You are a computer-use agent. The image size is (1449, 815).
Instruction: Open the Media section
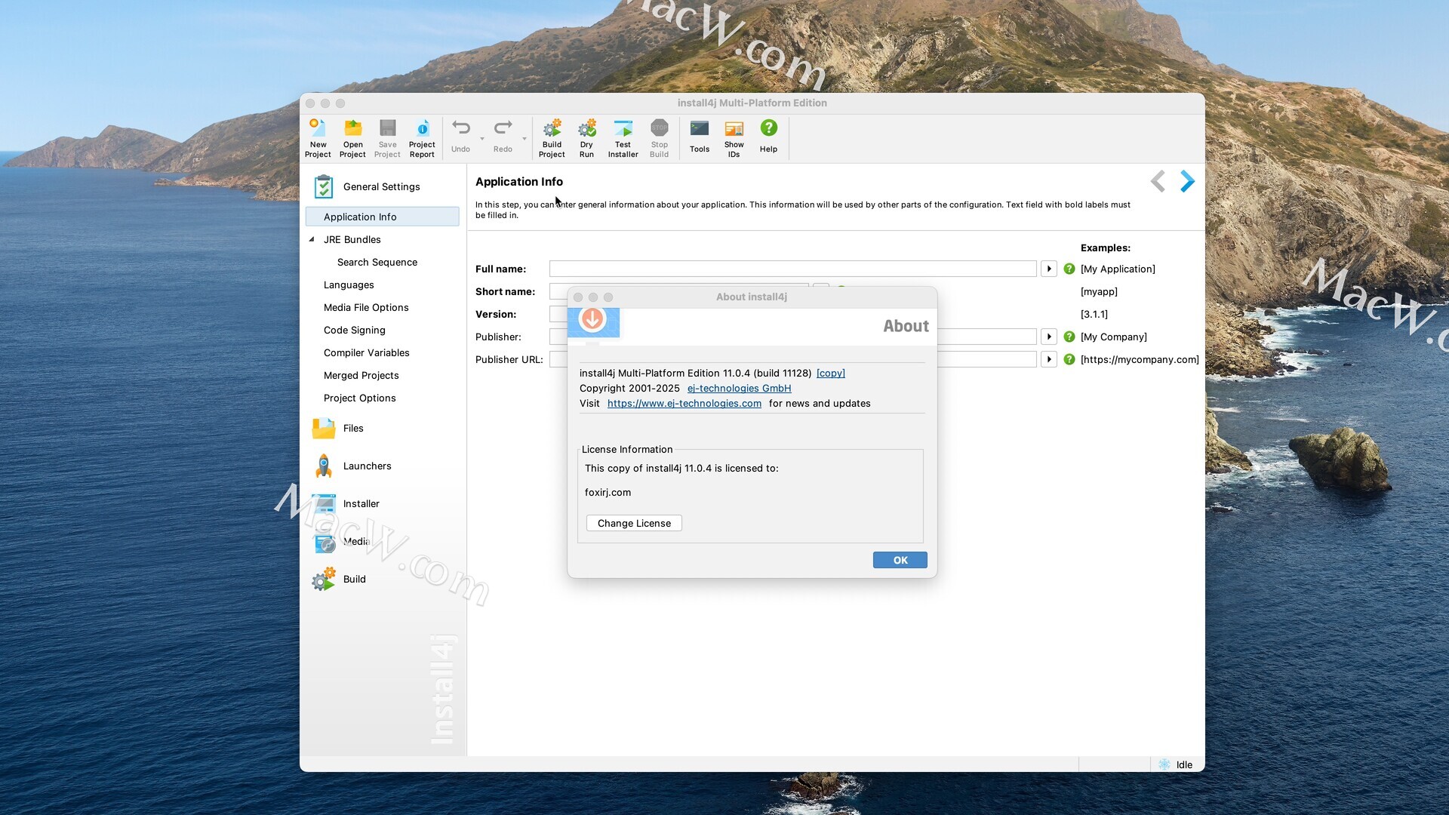356,541
